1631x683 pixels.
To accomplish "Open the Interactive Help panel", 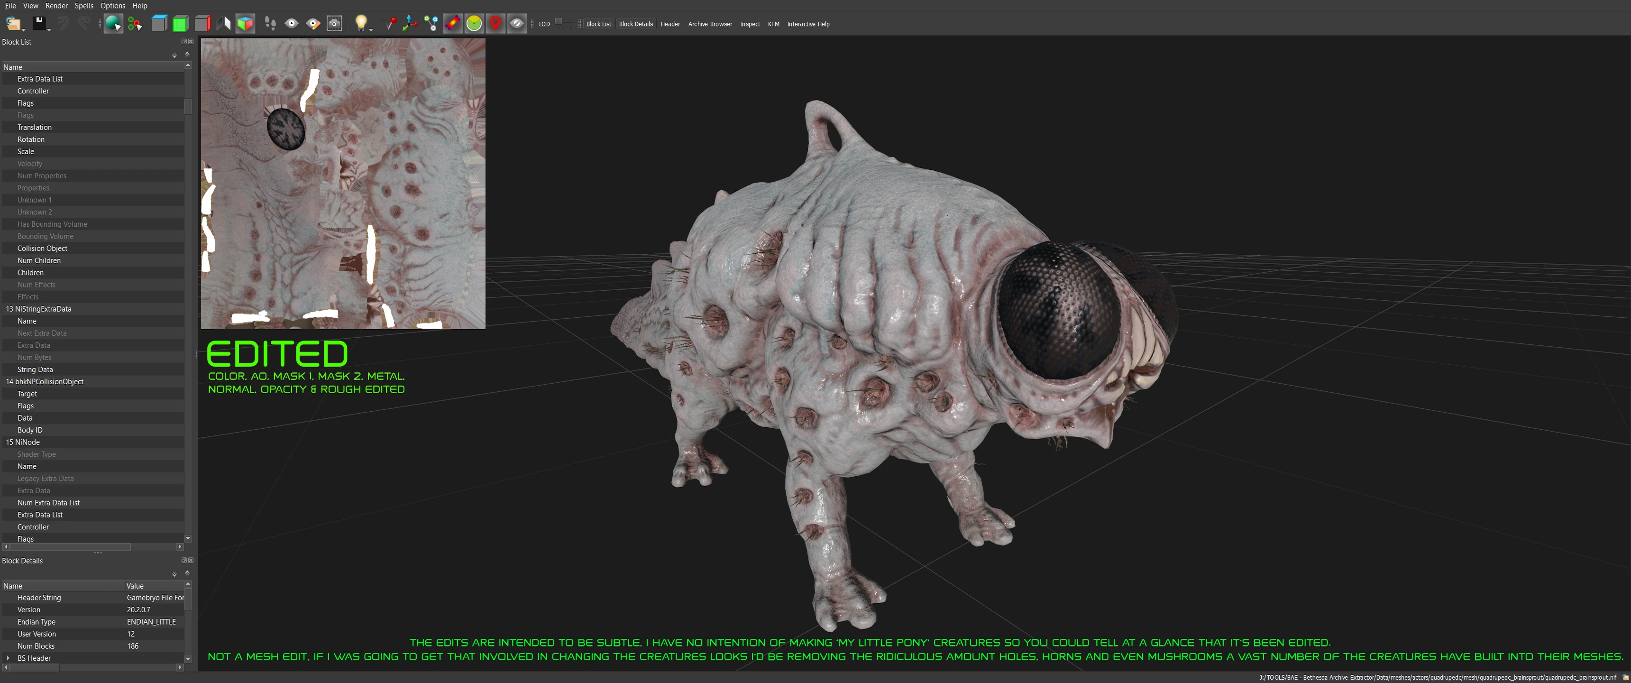I will [x=808, y=24].
